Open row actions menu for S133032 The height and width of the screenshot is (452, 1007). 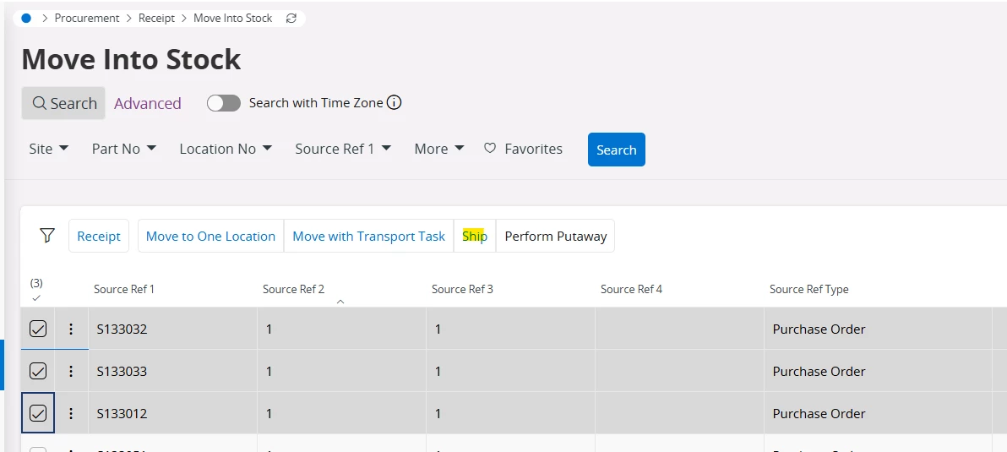(x=71, y=329)
